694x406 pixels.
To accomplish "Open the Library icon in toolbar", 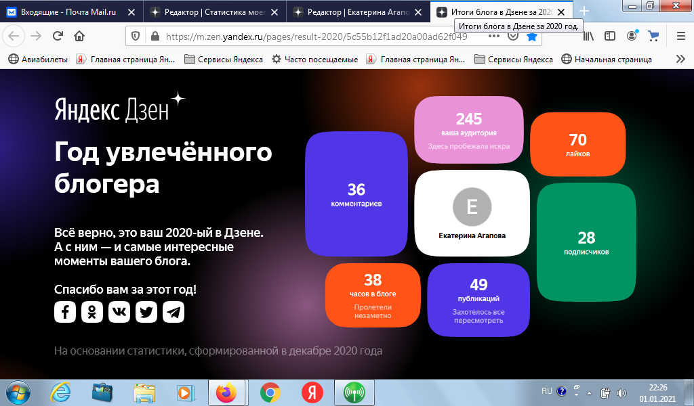I will tap(588, 36).
